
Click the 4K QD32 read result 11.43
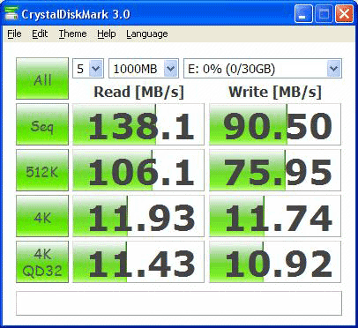click(x=138, y=262)
